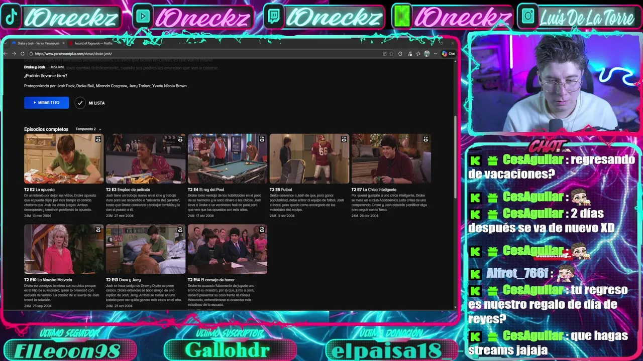
Task: Open T2 E13 Drew y Jerry thumbnail
Action: tap(146, 249)
